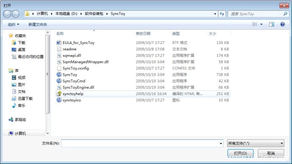Click the refresh button beside address bar
Image resolution: width=292 pixels, height=164 pixels.
coord(222,14)
